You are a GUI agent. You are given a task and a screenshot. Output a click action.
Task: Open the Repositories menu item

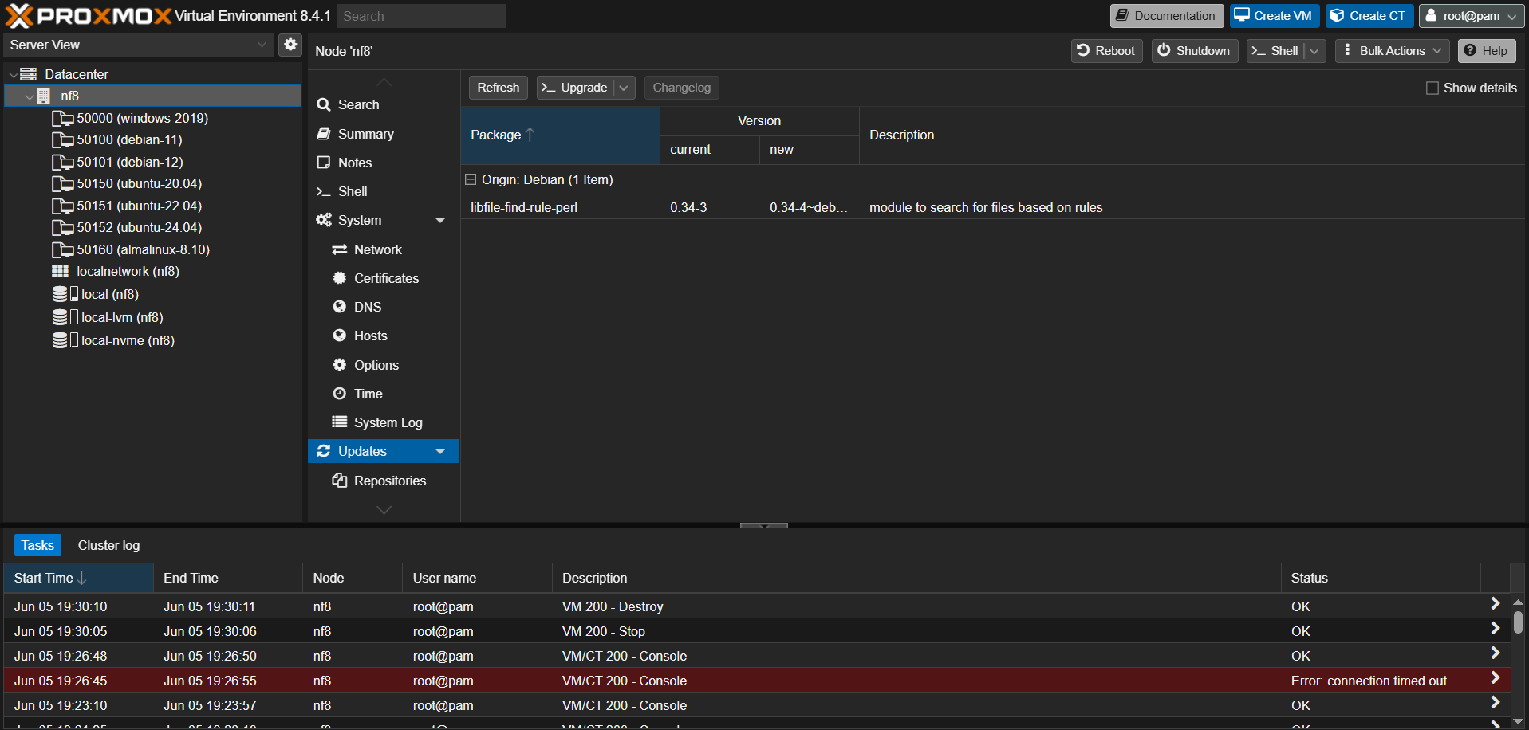[384, 481]
